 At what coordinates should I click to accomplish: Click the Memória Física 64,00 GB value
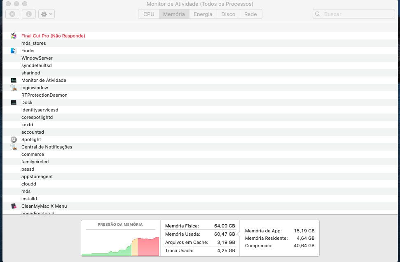[x=225, y=226]
